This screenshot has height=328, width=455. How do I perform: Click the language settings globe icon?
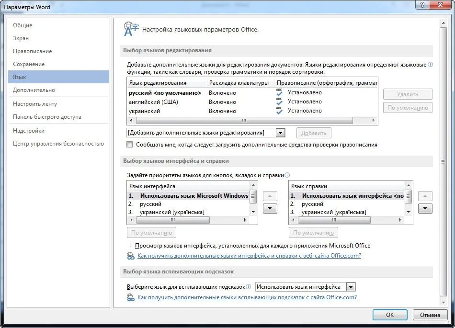(131, 29)
